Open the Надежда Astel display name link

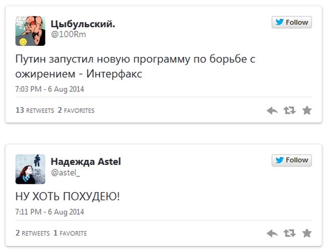pyautogui.click(x=86, y=162)
